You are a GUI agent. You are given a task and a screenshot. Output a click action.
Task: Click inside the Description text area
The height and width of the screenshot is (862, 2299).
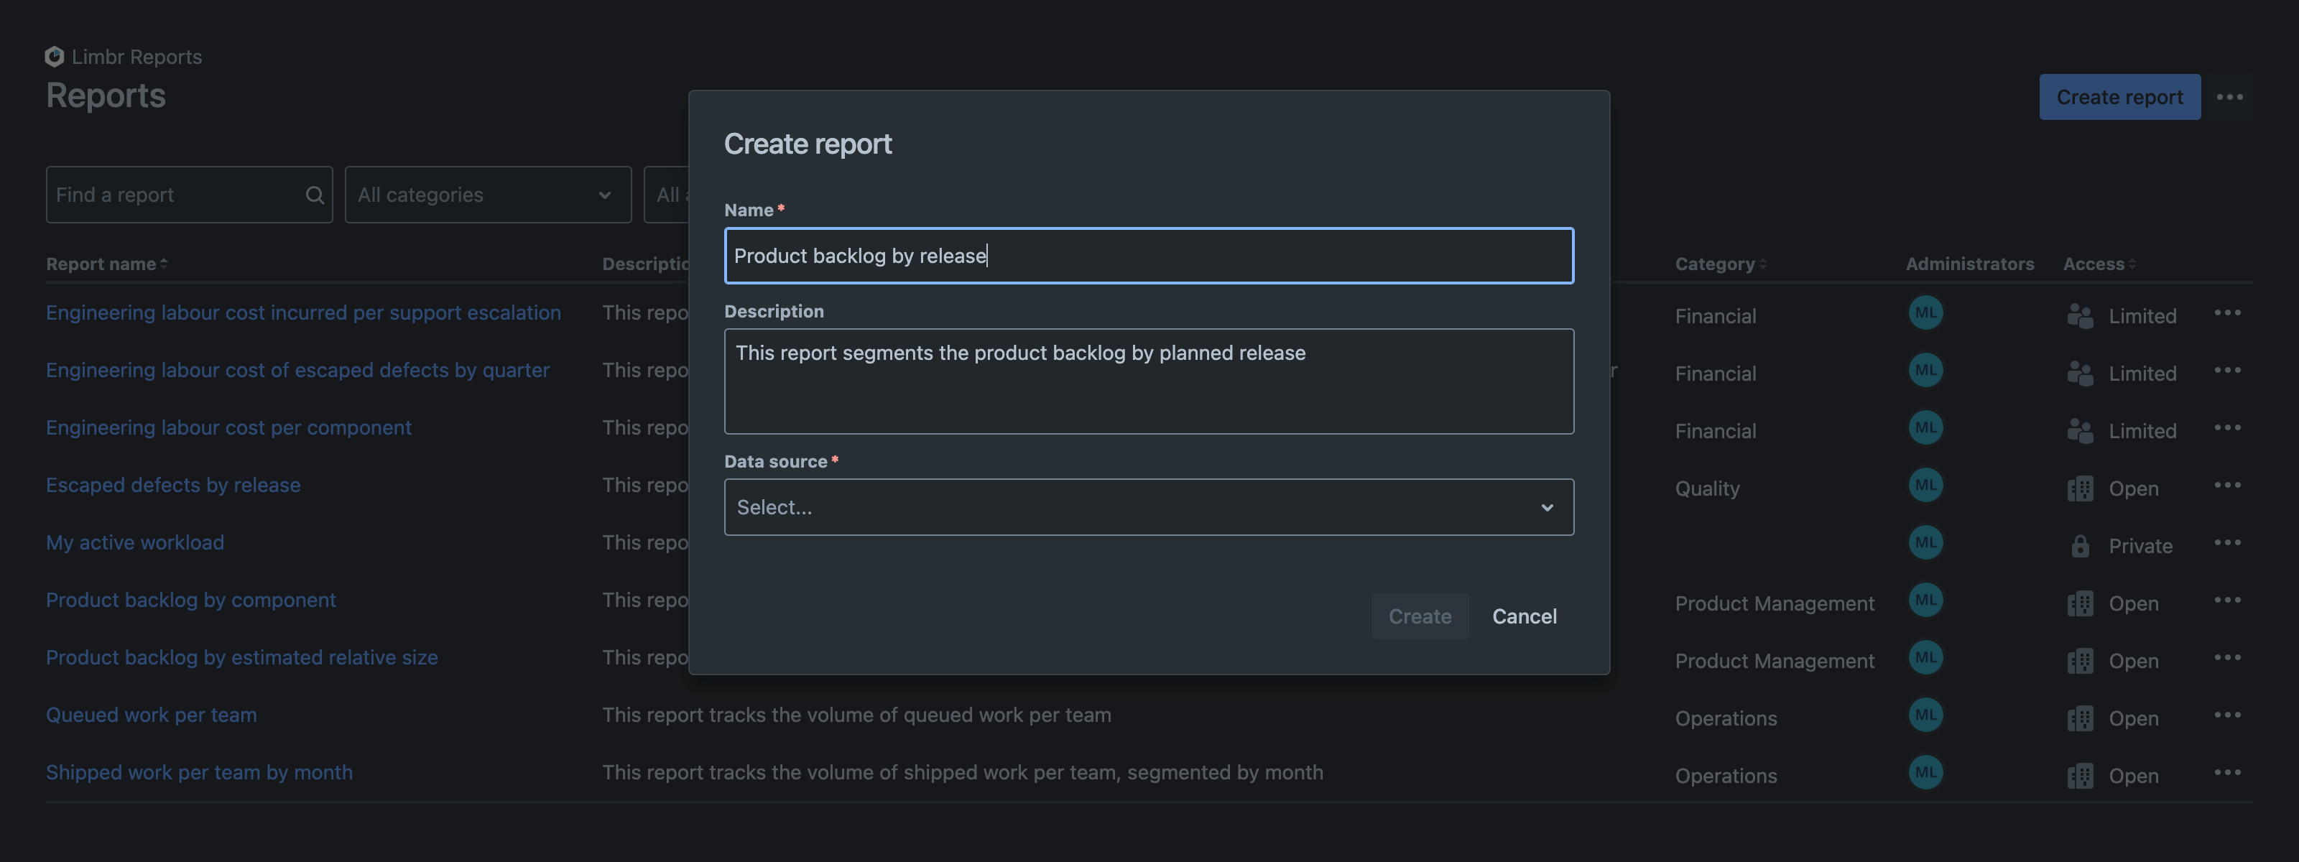[1149, 382]
